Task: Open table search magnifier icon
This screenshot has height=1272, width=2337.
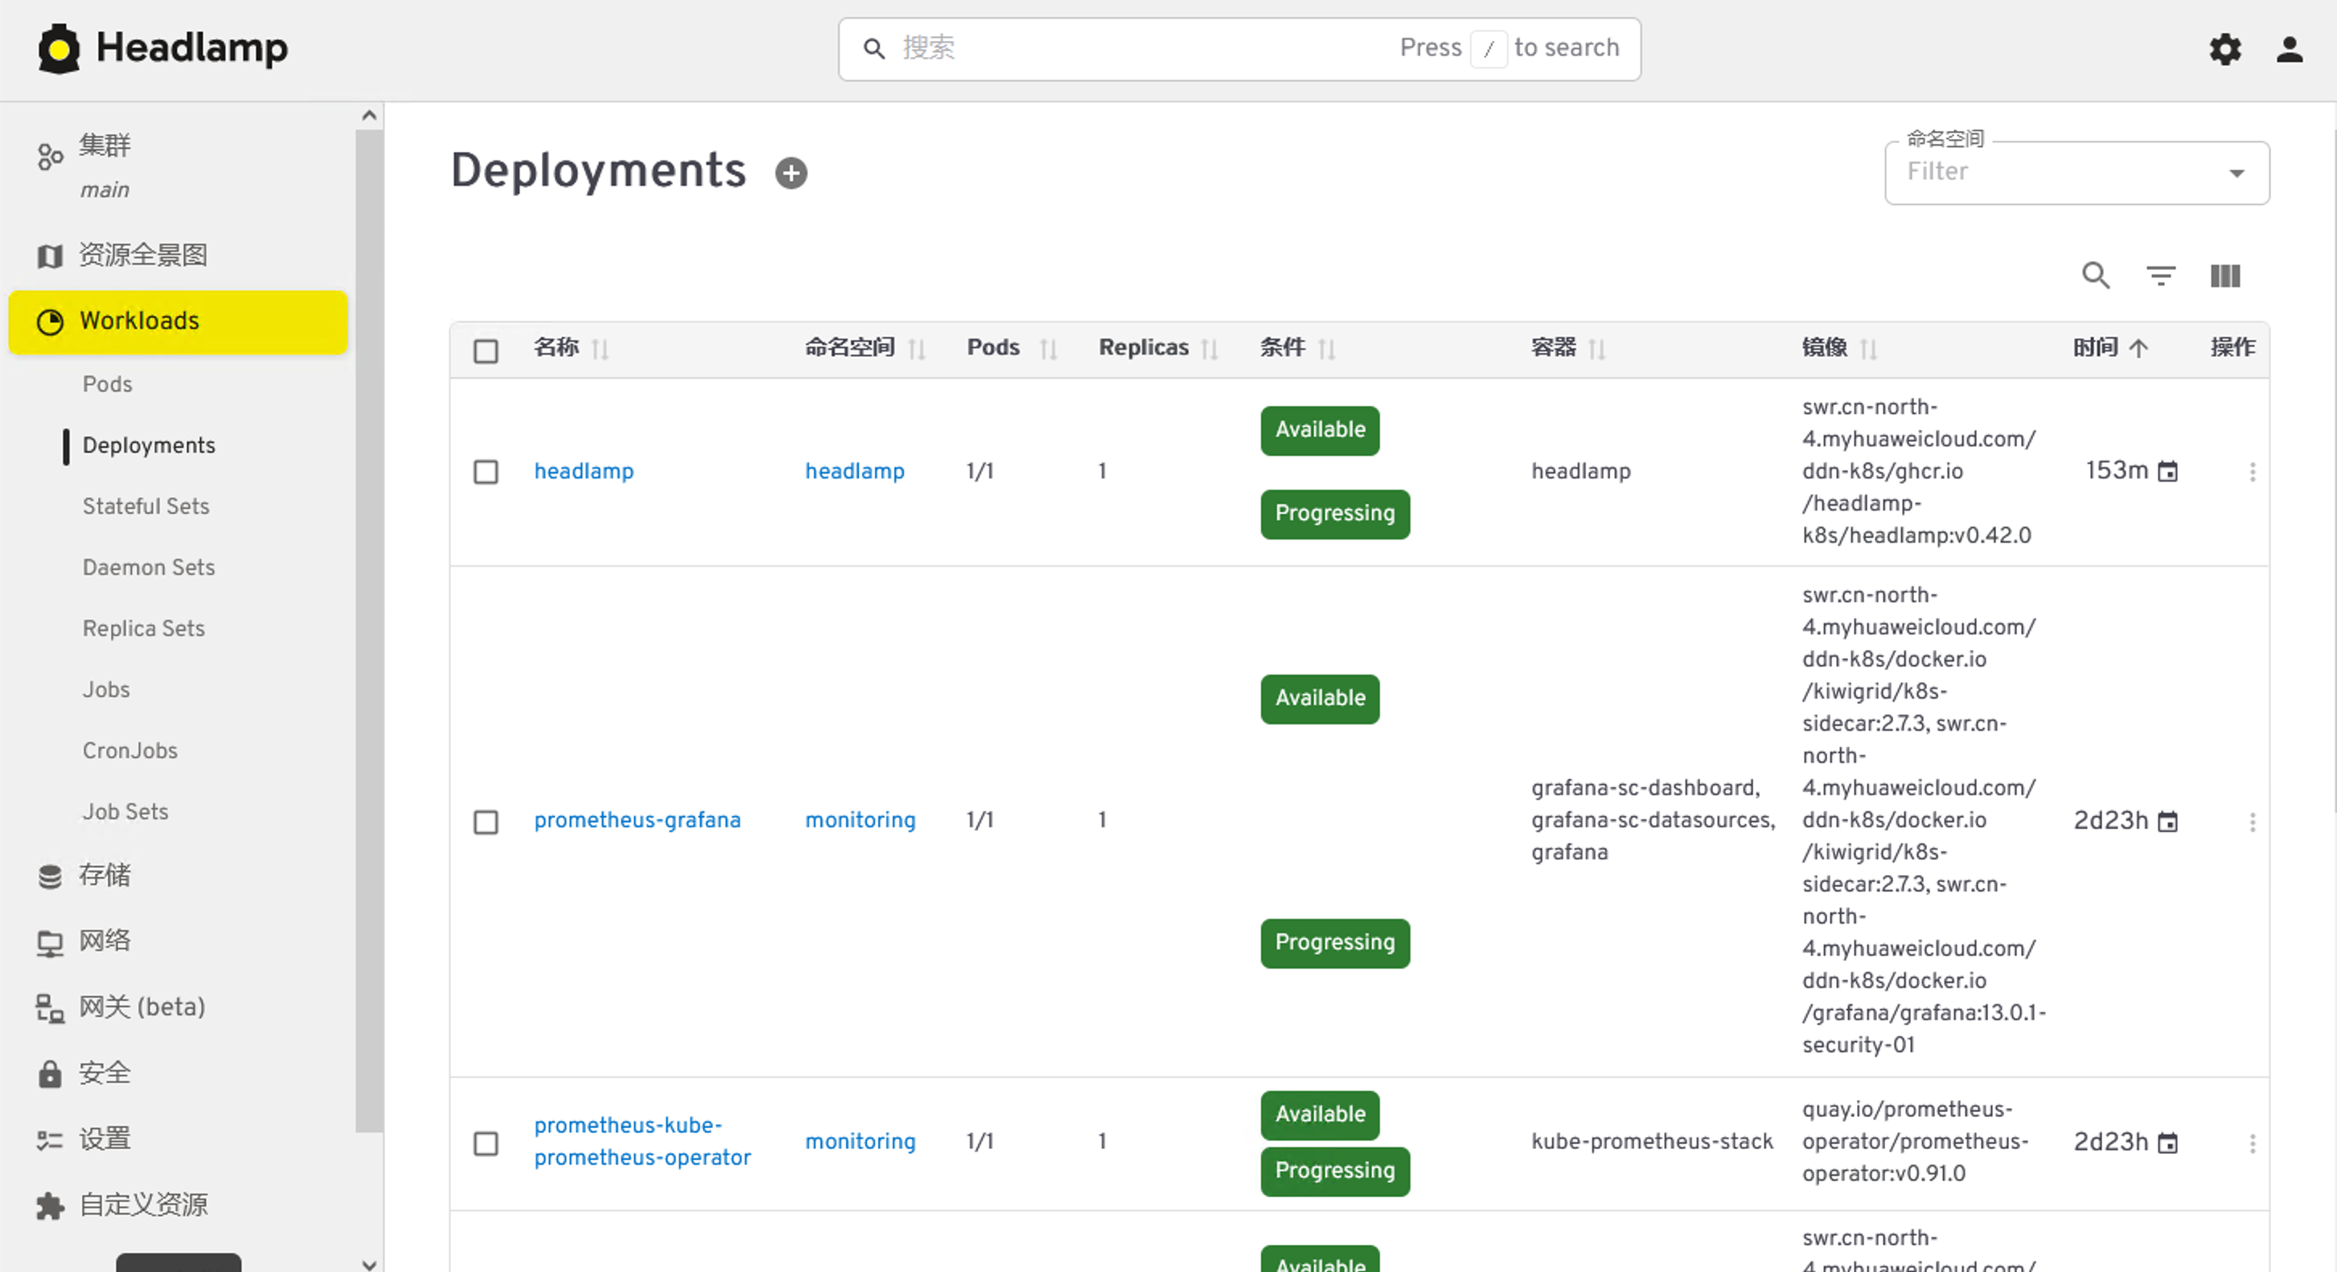Action: pyautogui.click(x=2096, y=275)
